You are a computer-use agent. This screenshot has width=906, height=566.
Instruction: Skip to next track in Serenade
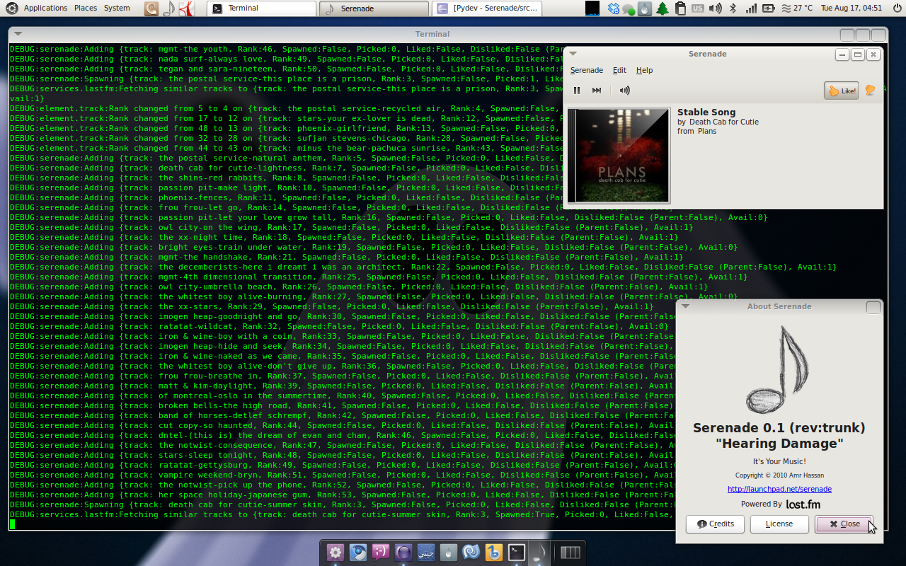pos(597,91)
